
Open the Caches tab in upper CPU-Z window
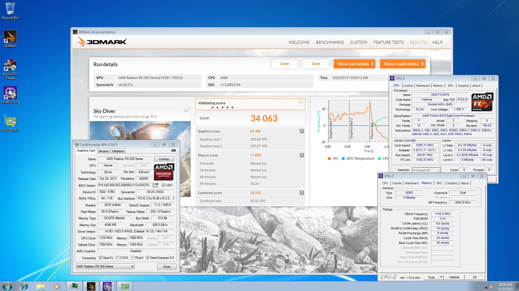click(408, 86)
